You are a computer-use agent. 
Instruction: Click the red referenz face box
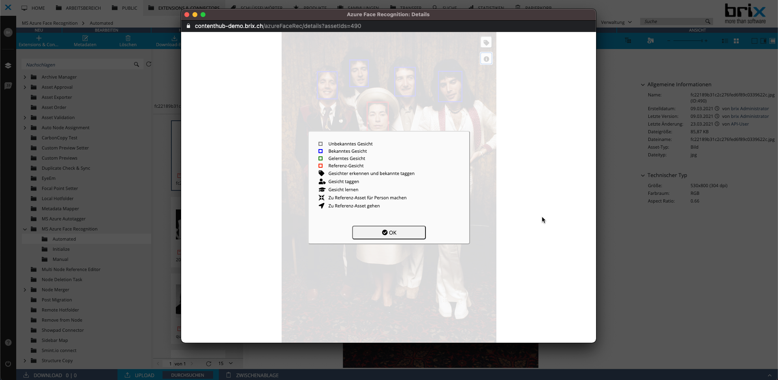pos(378,116)
